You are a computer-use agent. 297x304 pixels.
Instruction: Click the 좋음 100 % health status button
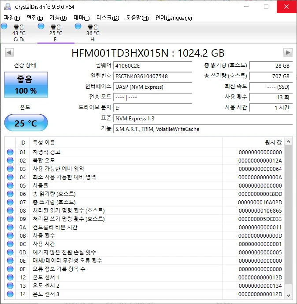point(26,85)
